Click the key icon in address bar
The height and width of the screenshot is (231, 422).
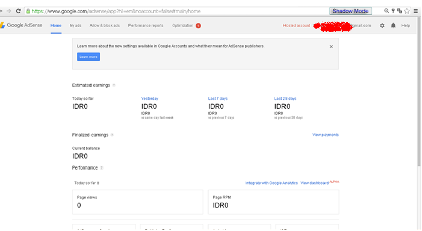[x=393, y=11]
